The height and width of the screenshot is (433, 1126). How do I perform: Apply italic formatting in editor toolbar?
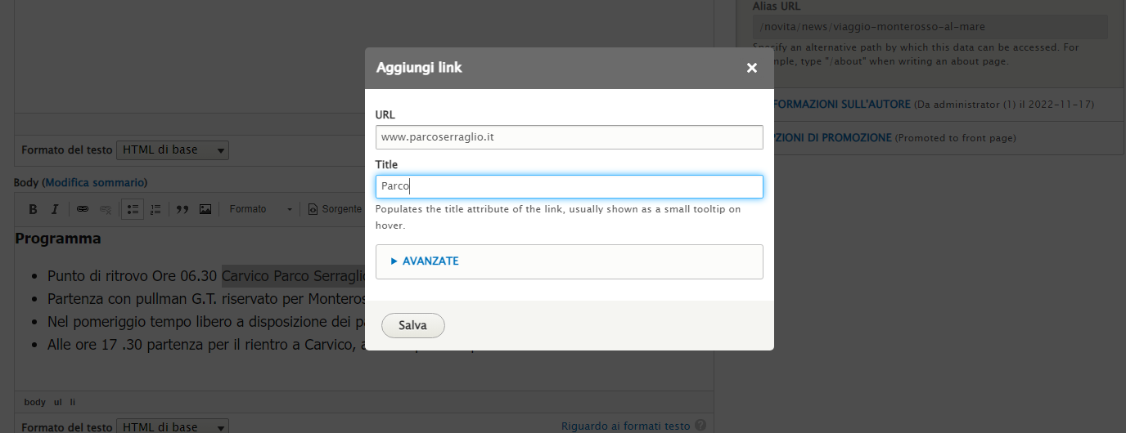click(x=55, y=209)
